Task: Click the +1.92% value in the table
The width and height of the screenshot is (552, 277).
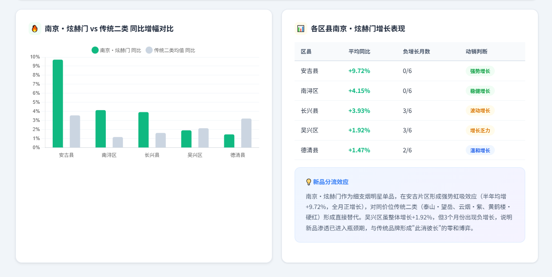Action: tap(359, 130)
